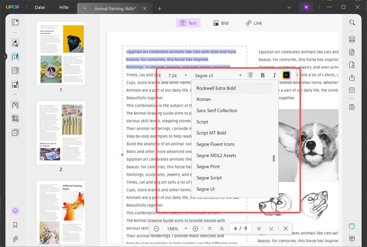Click the Share upload icon
This screenshot has height=247, width=367.
coord(352,77)
